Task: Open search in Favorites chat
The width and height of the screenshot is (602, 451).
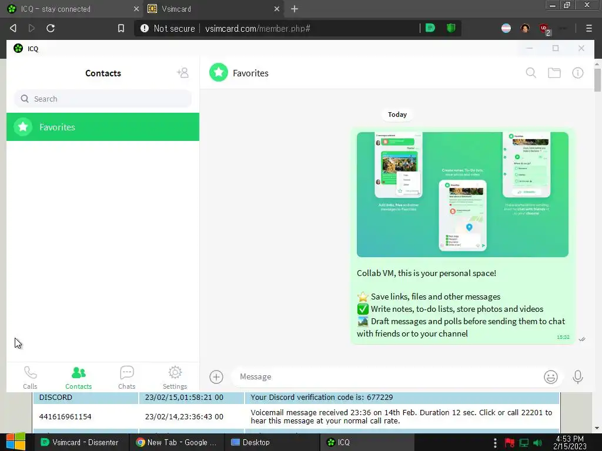Action: [x=531, y=73]
